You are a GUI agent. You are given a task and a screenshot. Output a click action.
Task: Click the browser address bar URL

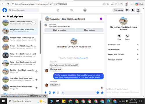pyautogui.click(x=41, y=4)
